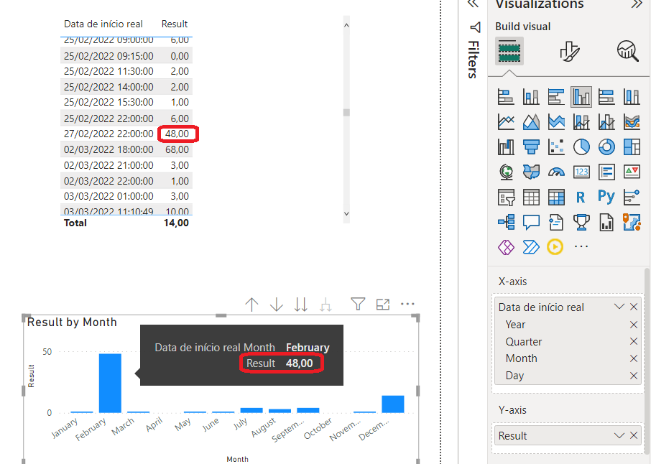
Task: Open Get more visuals ellipsis
Action: (581, 246)
